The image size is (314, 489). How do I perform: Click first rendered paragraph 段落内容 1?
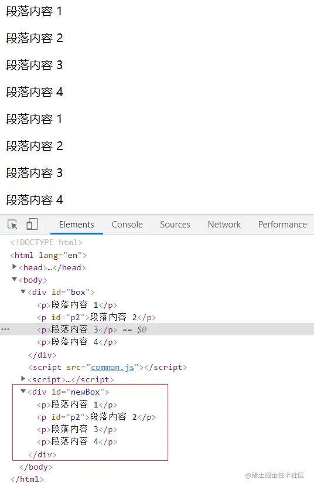[x=34, y=11]
